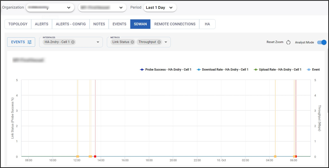Toggle Upload Rate series in legend

coord(278,70)
